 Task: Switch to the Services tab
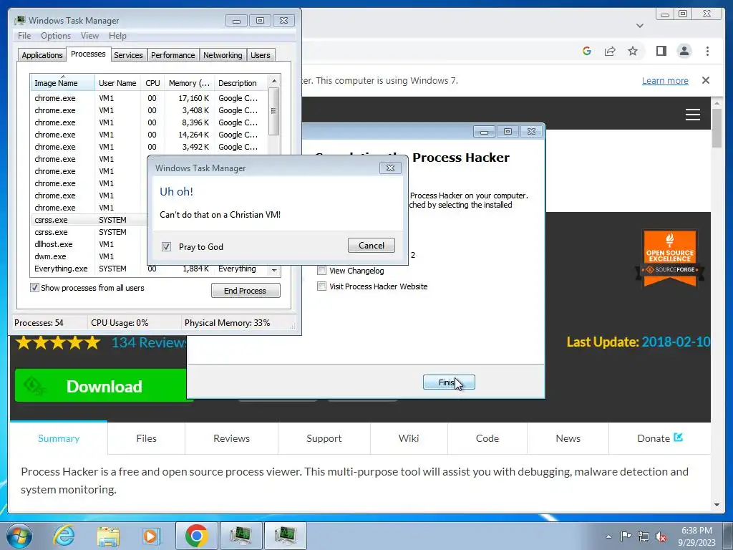coord(128,55)
